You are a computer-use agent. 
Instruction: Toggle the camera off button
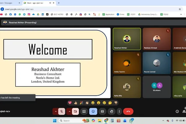(75, 111)
